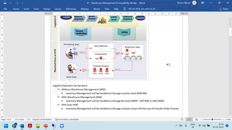Viewport: 232px width, 130px height.
Task: Click the zoom slider handle
Action: pyautogui.click(x=212, y=120)
